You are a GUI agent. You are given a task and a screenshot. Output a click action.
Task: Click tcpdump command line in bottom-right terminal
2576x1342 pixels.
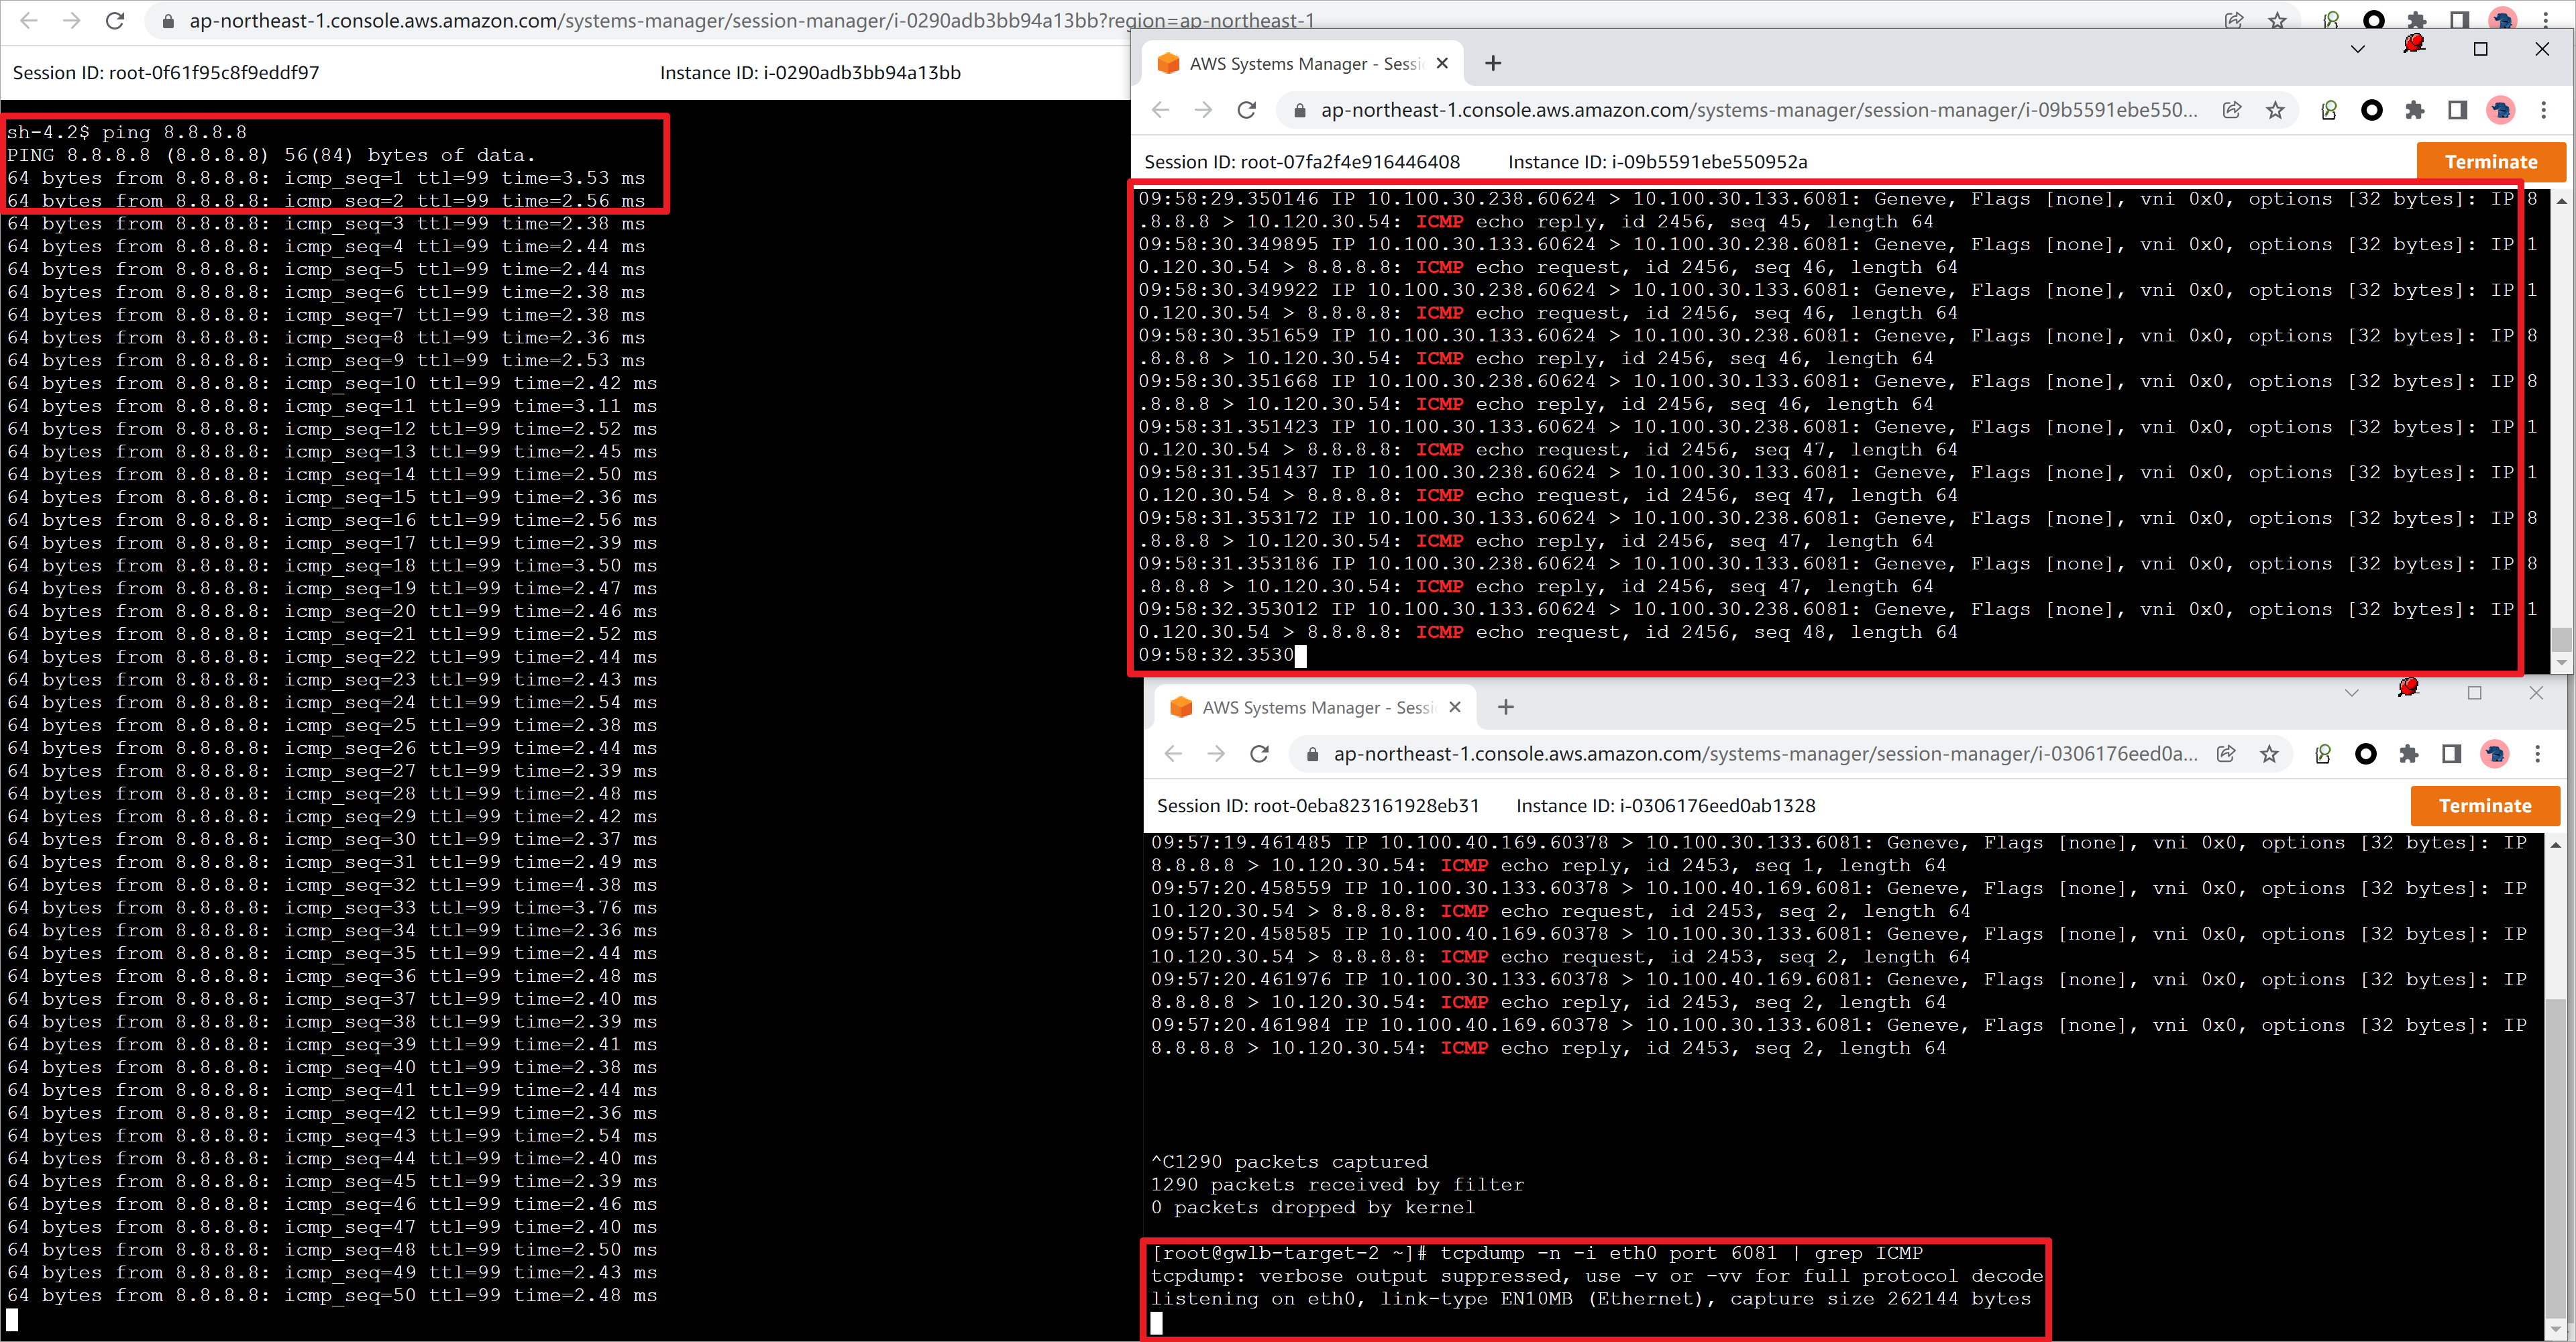tap(1537, 1253)
